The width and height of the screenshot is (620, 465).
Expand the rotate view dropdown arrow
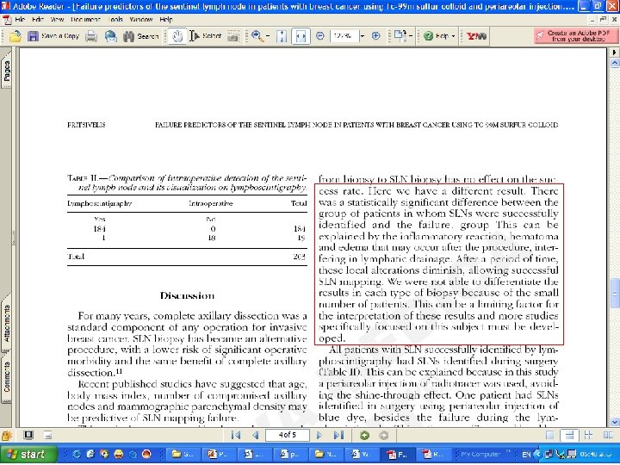click(x=411, y=36)
